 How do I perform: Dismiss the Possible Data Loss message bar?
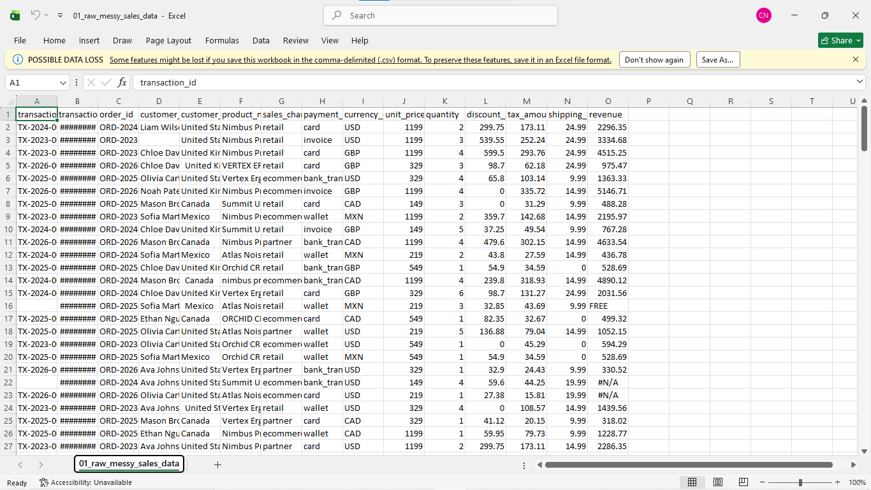(856, 59)
